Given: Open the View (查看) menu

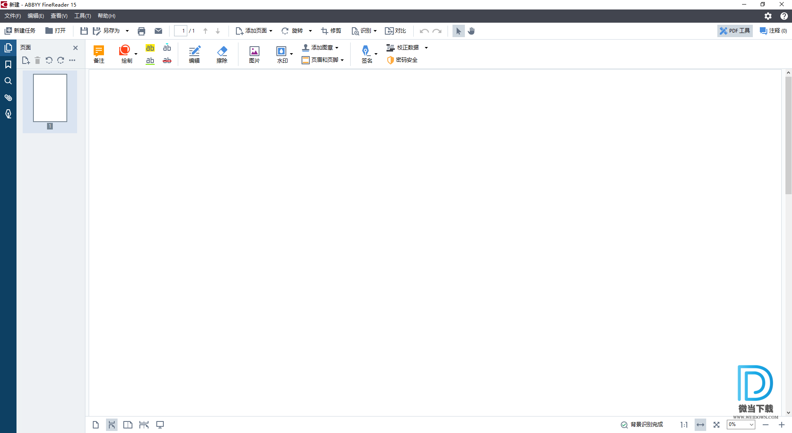Looking at the screenshot, I should 59,16.
